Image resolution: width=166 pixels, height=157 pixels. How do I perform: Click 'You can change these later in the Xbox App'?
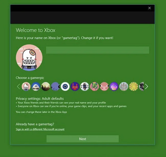(41, 112)
